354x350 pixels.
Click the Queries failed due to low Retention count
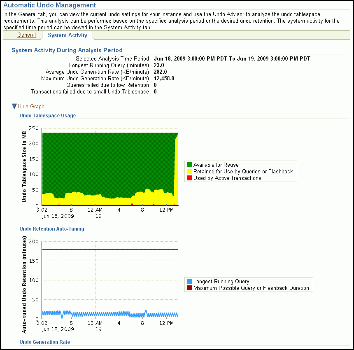coord(155,85)
